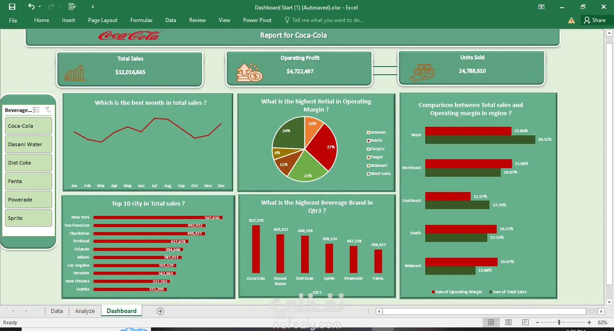Click the 24,788,610 units sold value
614x331 pixels.
pyautogui.click(x=472, y=71)
